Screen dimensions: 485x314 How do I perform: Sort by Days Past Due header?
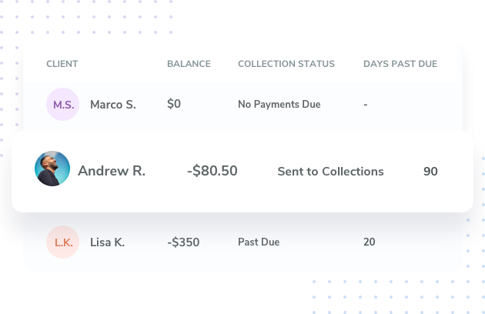point(400,64)
